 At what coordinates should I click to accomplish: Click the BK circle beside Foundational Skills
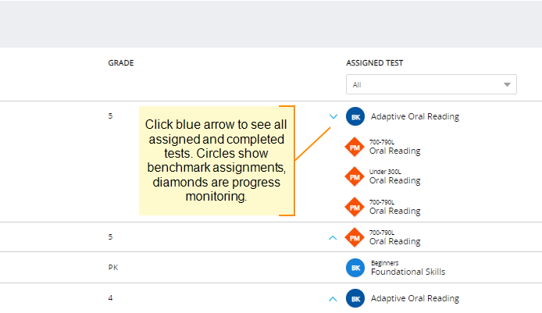[x=355, y=268]
